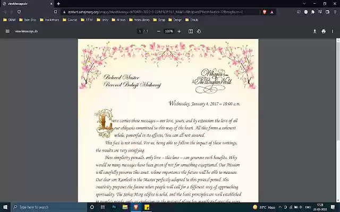The width and height of the screenshot is (340, 212).
Task: Show hidden system tray icons
Action: pyautogui.click(x=280, y=207)
